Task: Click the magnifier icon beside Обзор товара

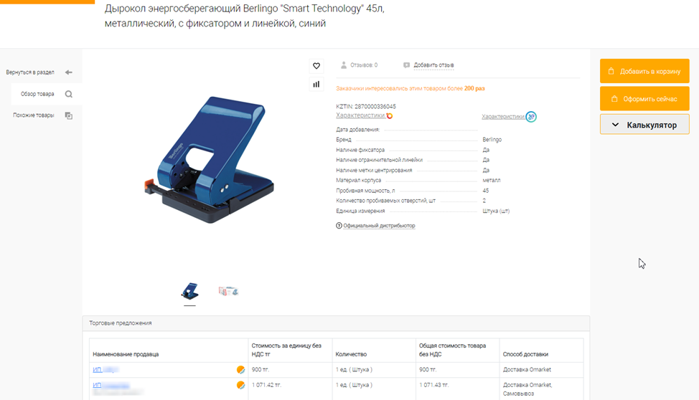Action: [x=69, y=94]
